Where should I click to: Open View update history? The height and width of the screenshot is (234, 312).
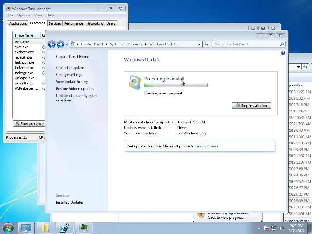point(72,82)
